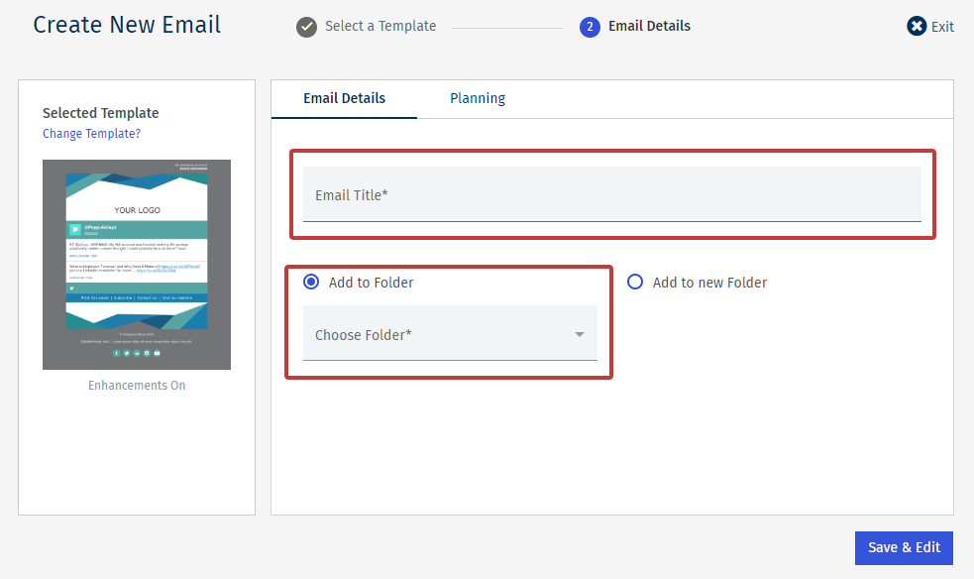Click the completed step checkmark icon
This screenshot has height=579, width=974.
[307, 27]
